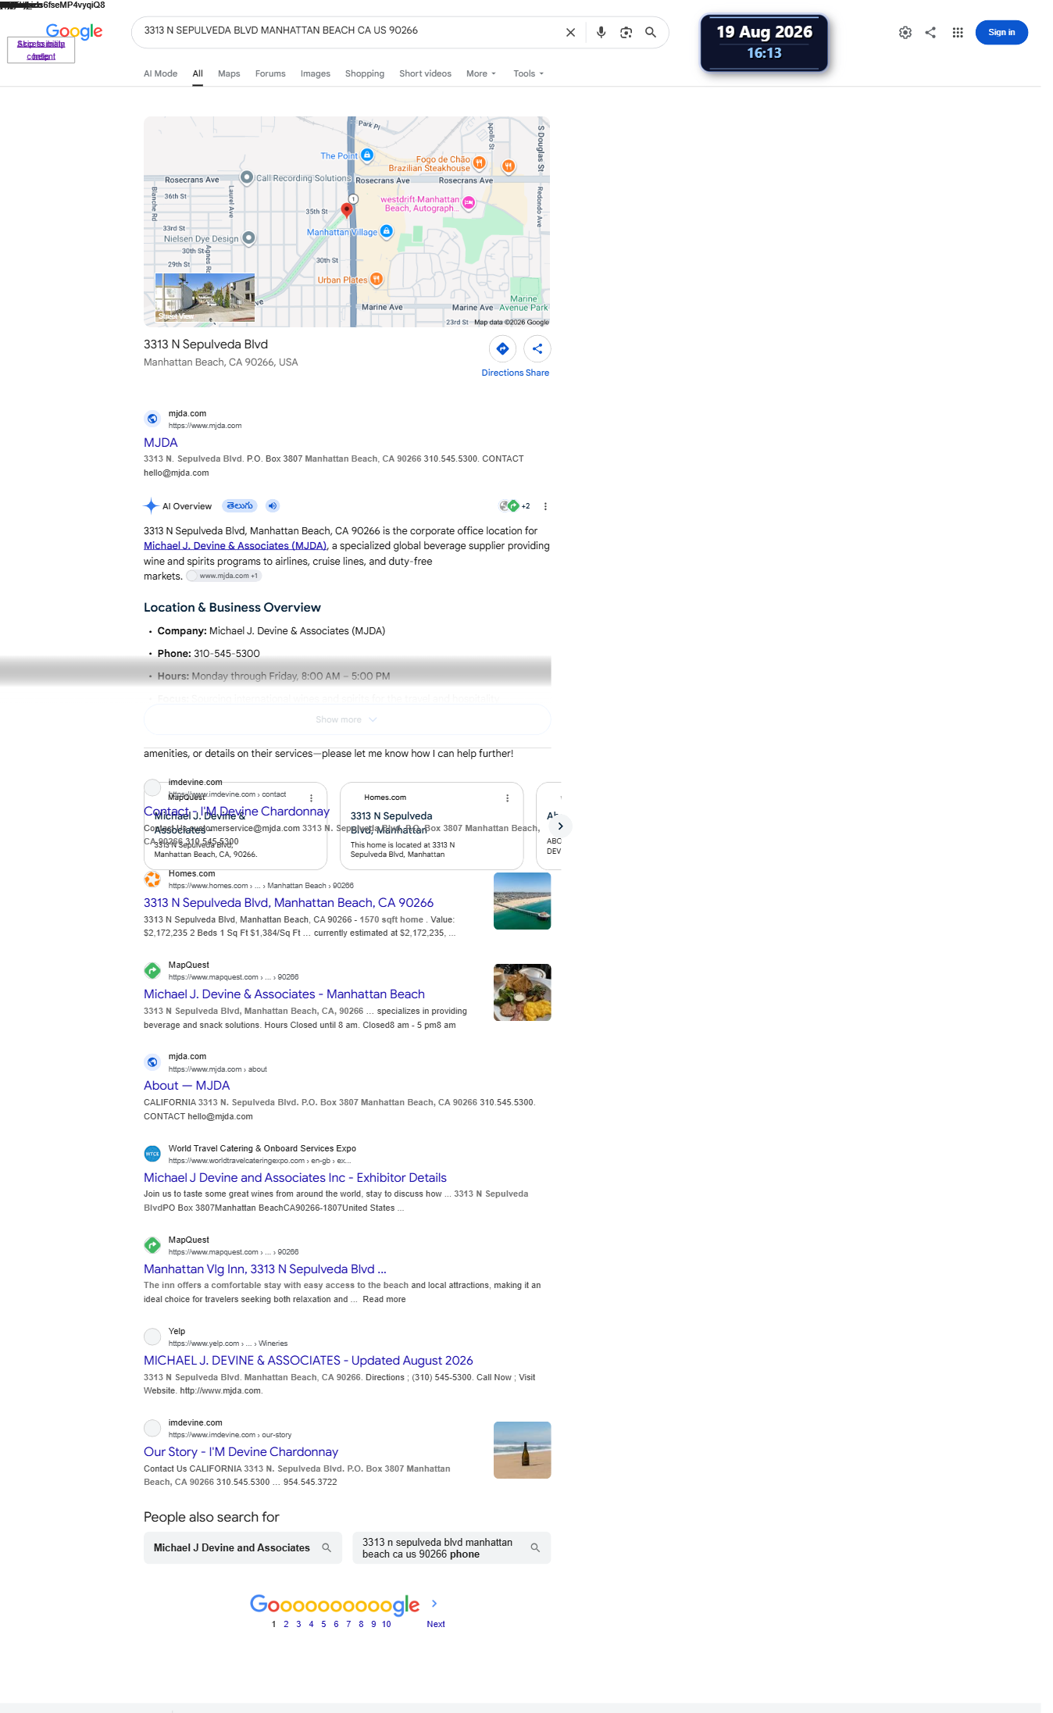Screen dimensions: 1053x1713
Task: Open 3313 N Sepulveda Blvd Homes.com result
Action: (x=288, y=903)
